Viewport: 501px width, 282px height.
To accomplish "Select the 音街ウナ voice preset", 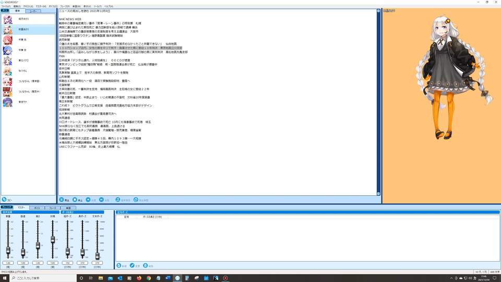I will (x=28, y=102).
